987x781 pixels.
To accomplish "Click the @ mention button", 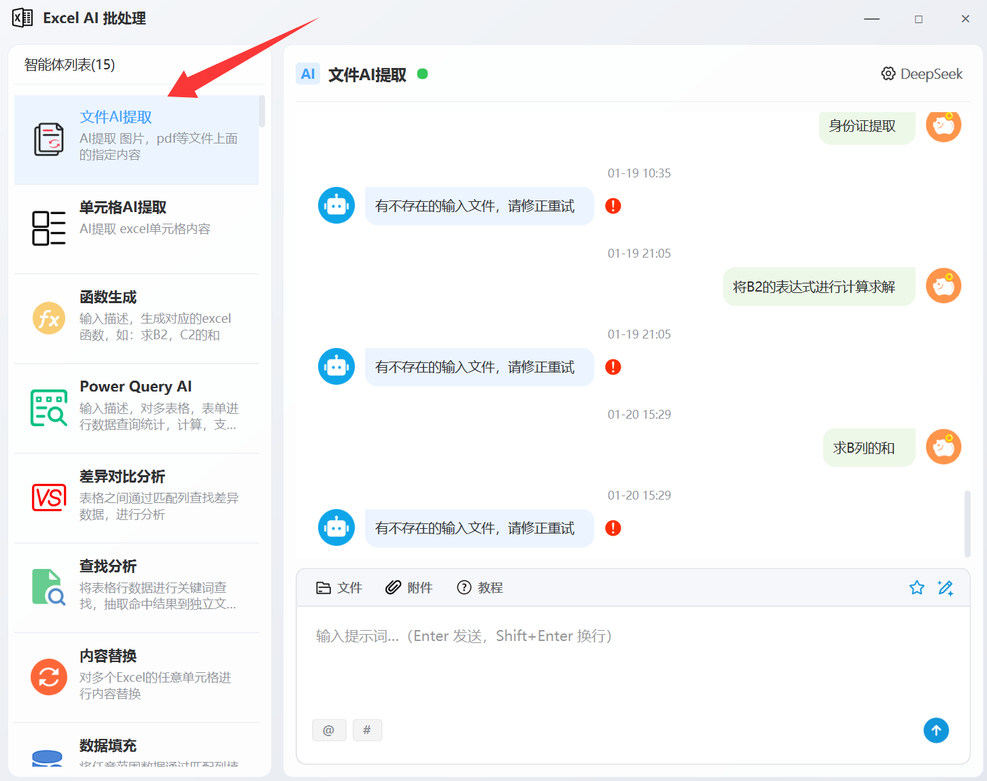I will coord(329,730).
